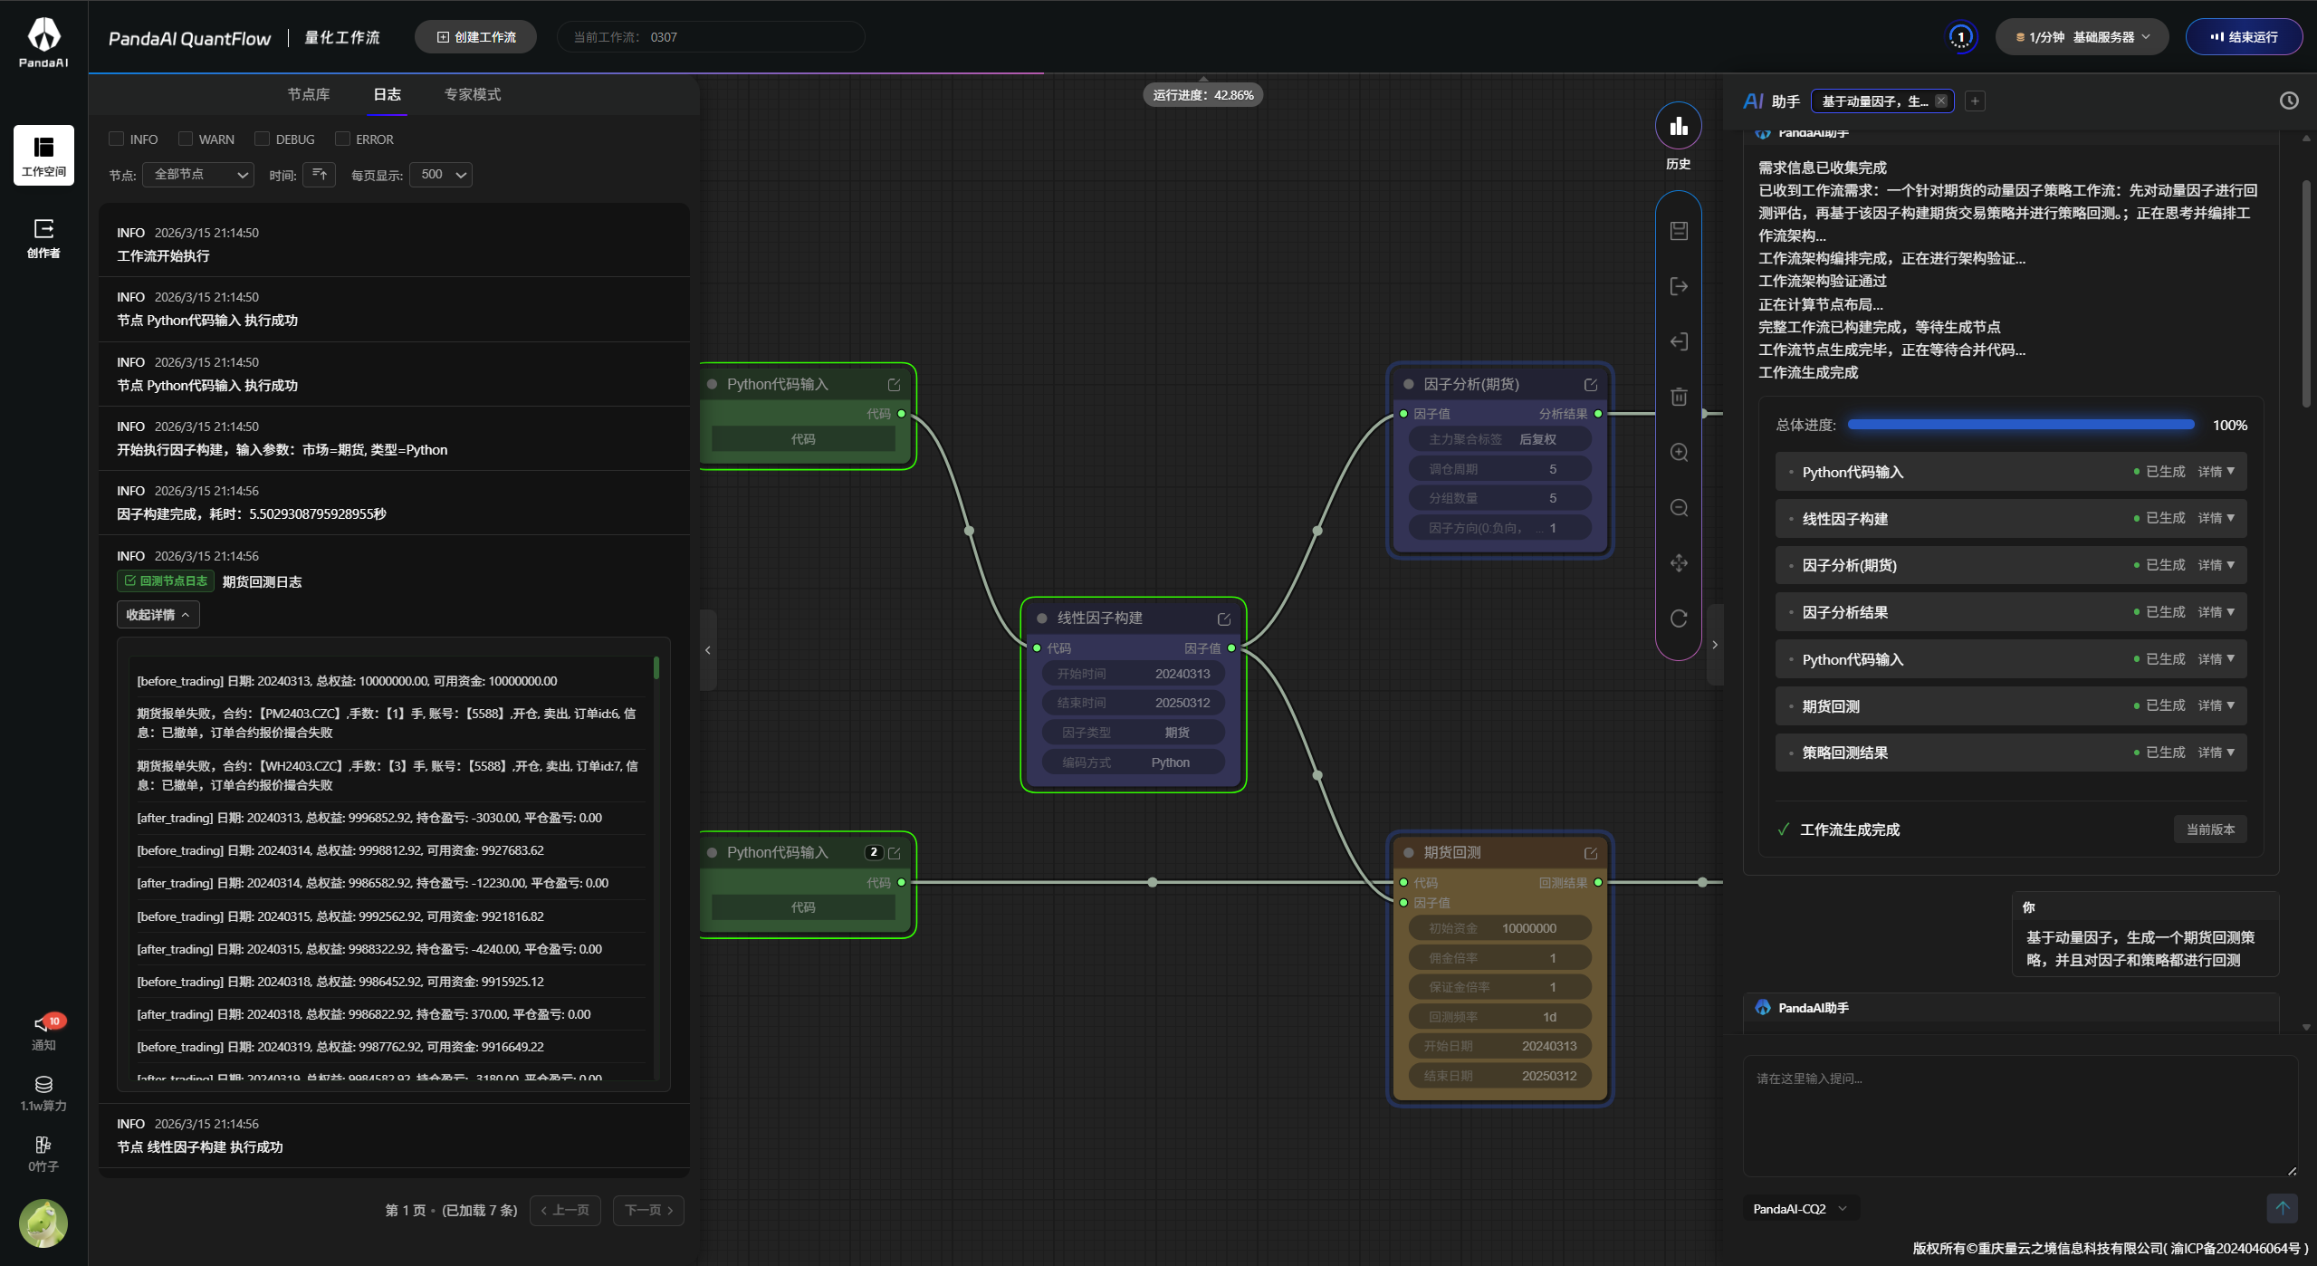Screen dimensions: 2317x1266
Task: Click the 0竹子 bamboo balance icon
Action: pos(43,1154)
